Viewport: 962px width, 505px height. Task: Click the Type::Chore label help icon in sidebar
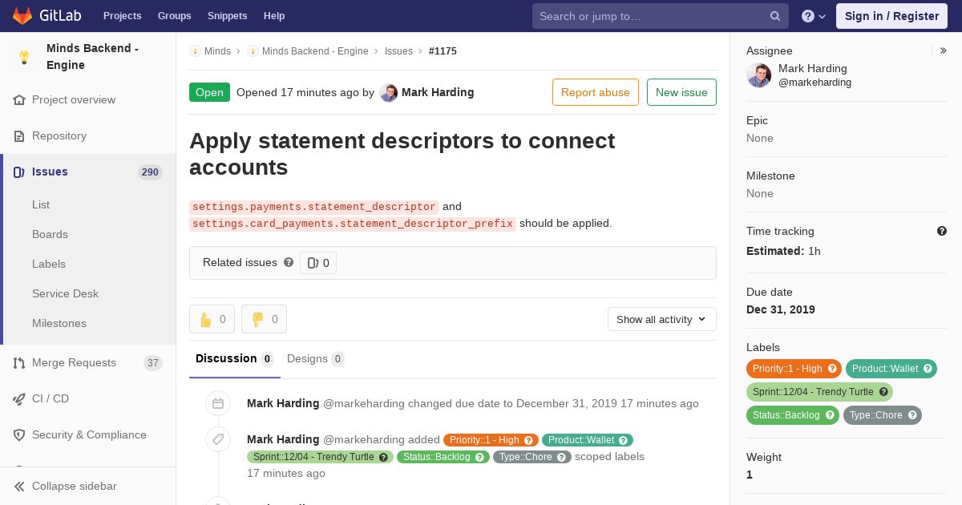click(912, 415)
